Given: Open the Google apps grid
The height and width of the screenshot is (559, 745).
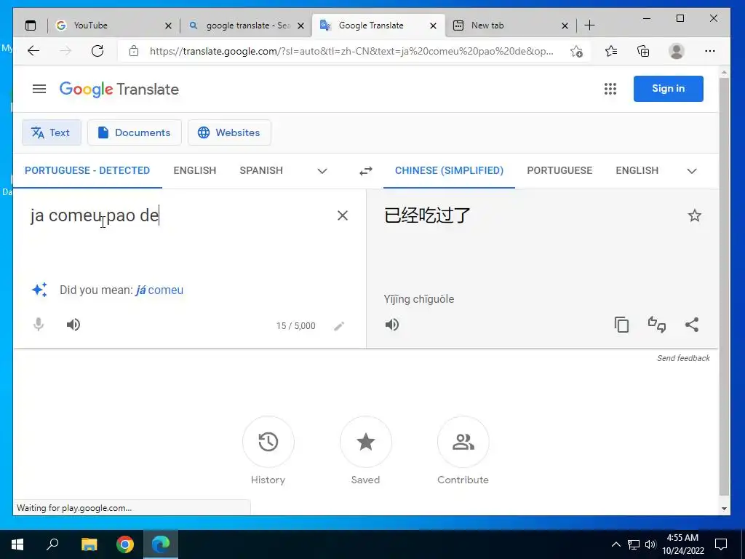Looking at the screenshot, I should 610,88.
